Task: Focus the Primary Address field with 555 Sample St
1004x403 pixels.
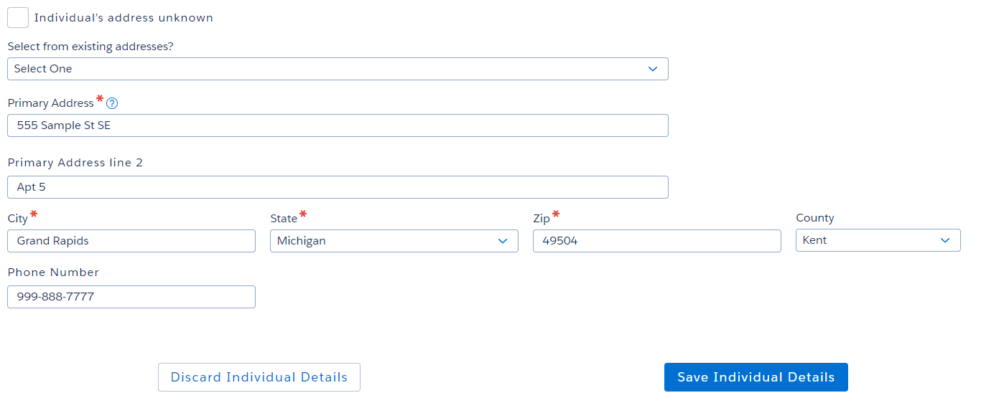Action: (x=338, y=125)
